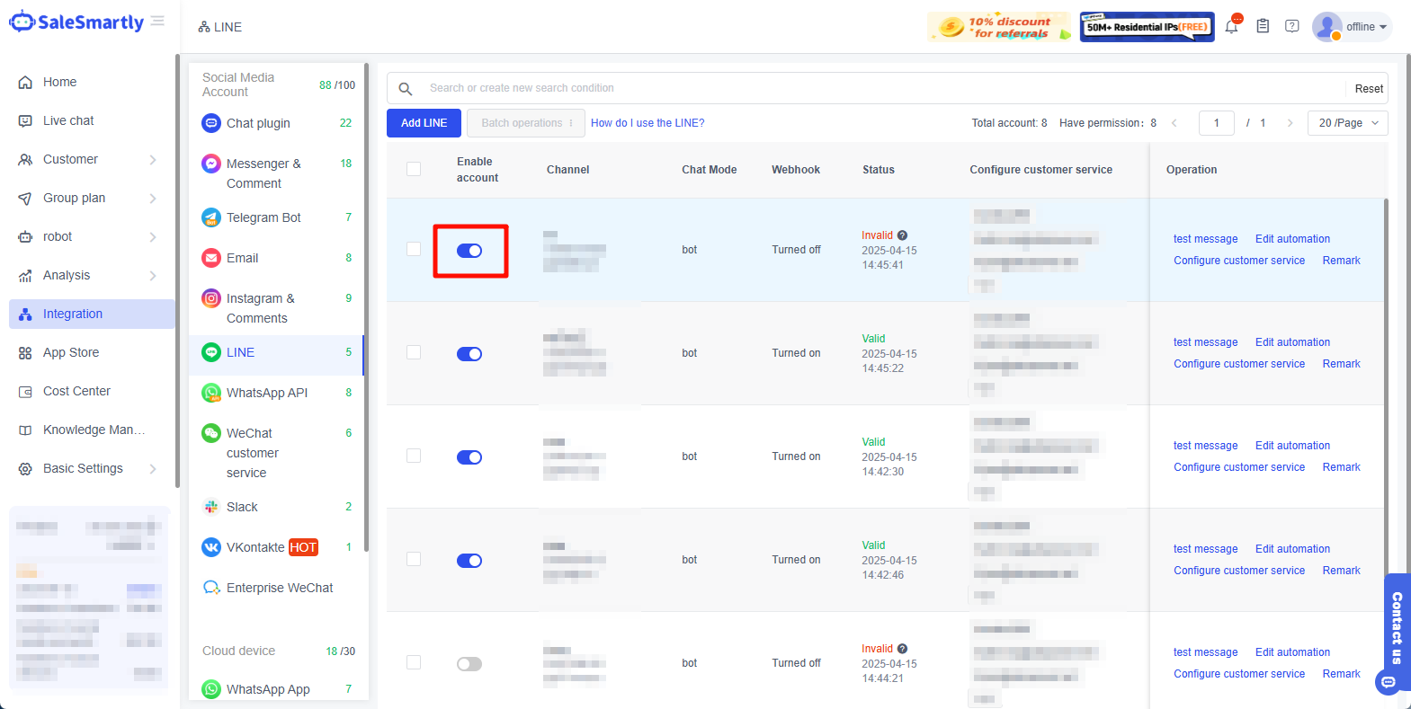This screenshot has height=709, width=1411.
Task: Tick the select-all checkbox in table header
Action: (414, 169)
